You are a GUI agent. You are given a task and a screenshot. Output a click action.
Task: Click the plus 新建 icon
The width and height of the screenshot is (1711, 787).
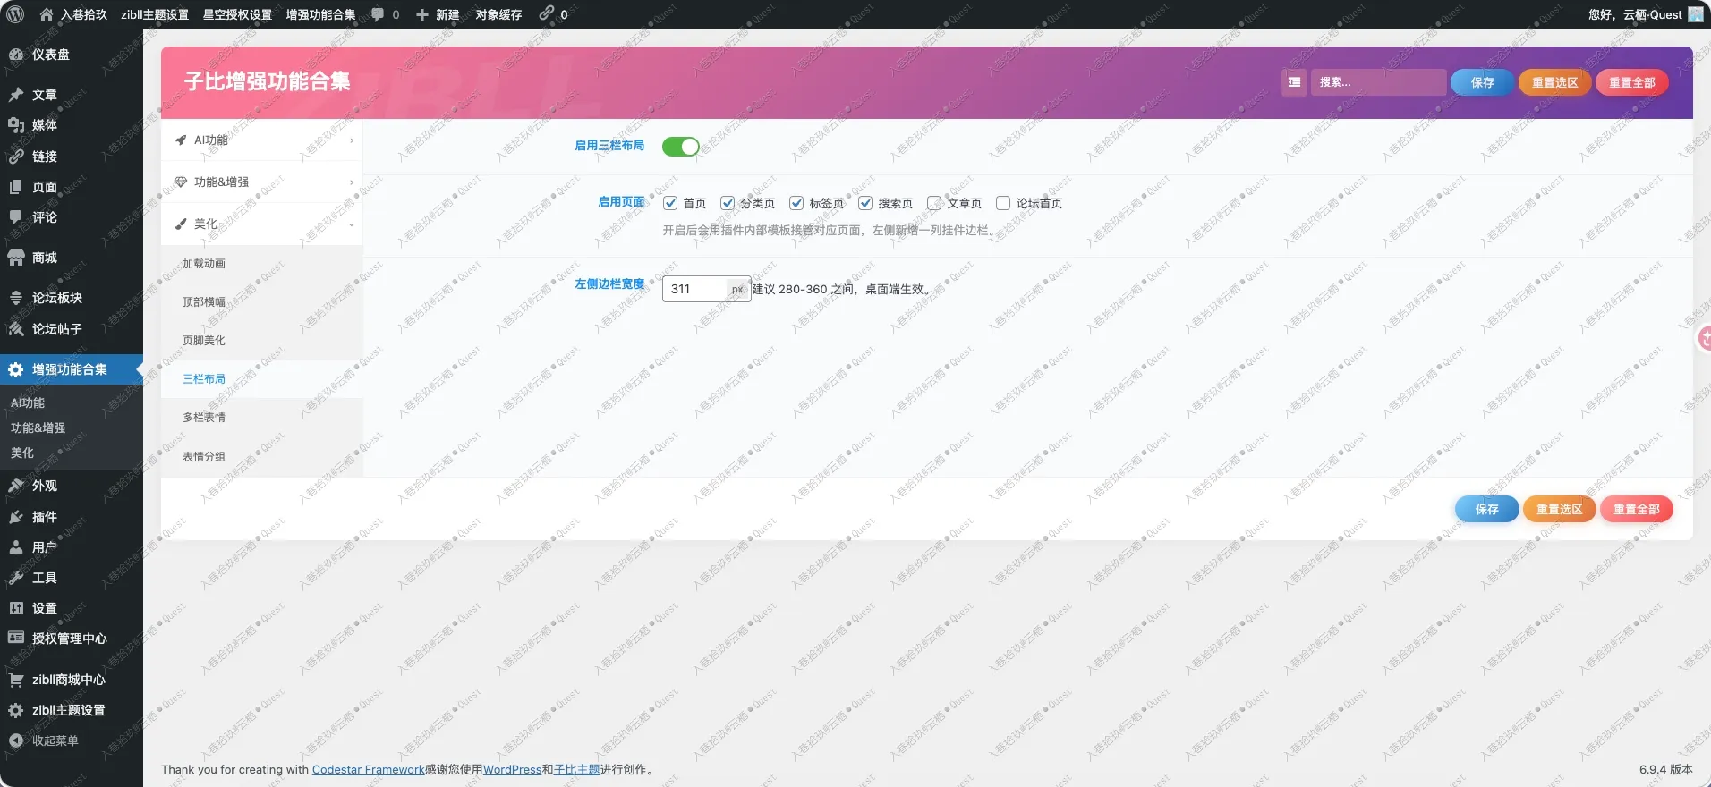pyautogui.click(x=422, y=14)
